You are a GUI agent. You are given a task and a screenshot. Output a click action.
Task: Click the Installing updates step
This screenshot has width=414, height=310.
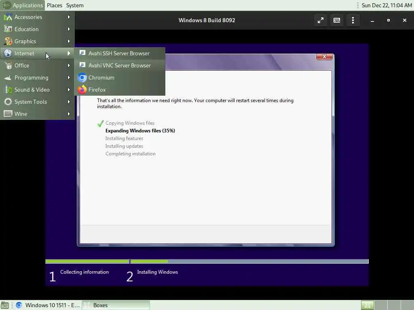click(x=124, y=146)
